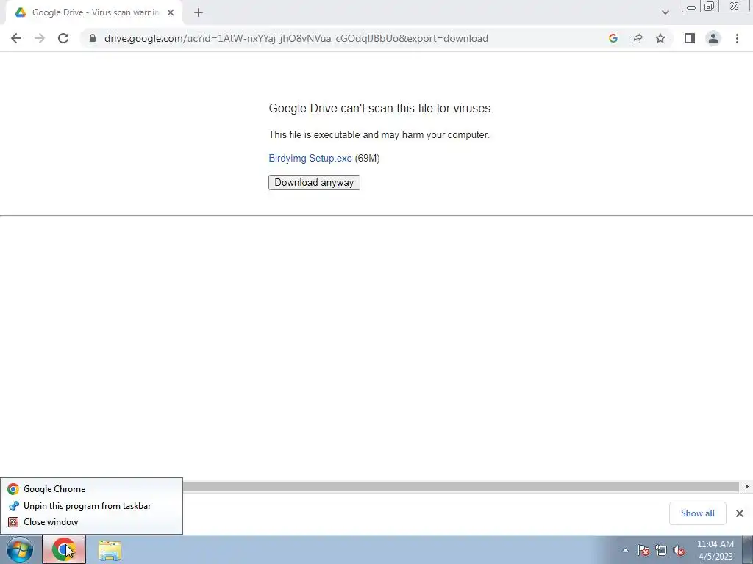Share this page using the share icon
The width and height of the screenshot is (753, 564).
coord(637,38)
